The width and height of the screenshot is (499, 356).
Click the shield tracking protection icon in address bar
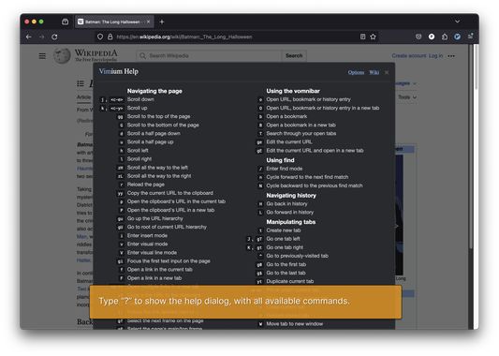[x=100, y=37]
